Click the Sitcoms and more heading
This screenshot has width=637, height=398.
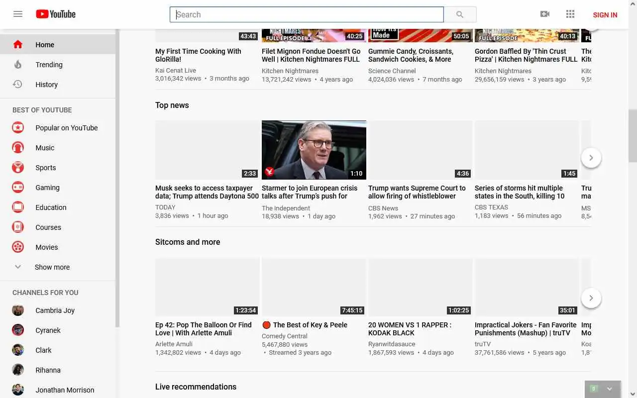click(188, 242)
